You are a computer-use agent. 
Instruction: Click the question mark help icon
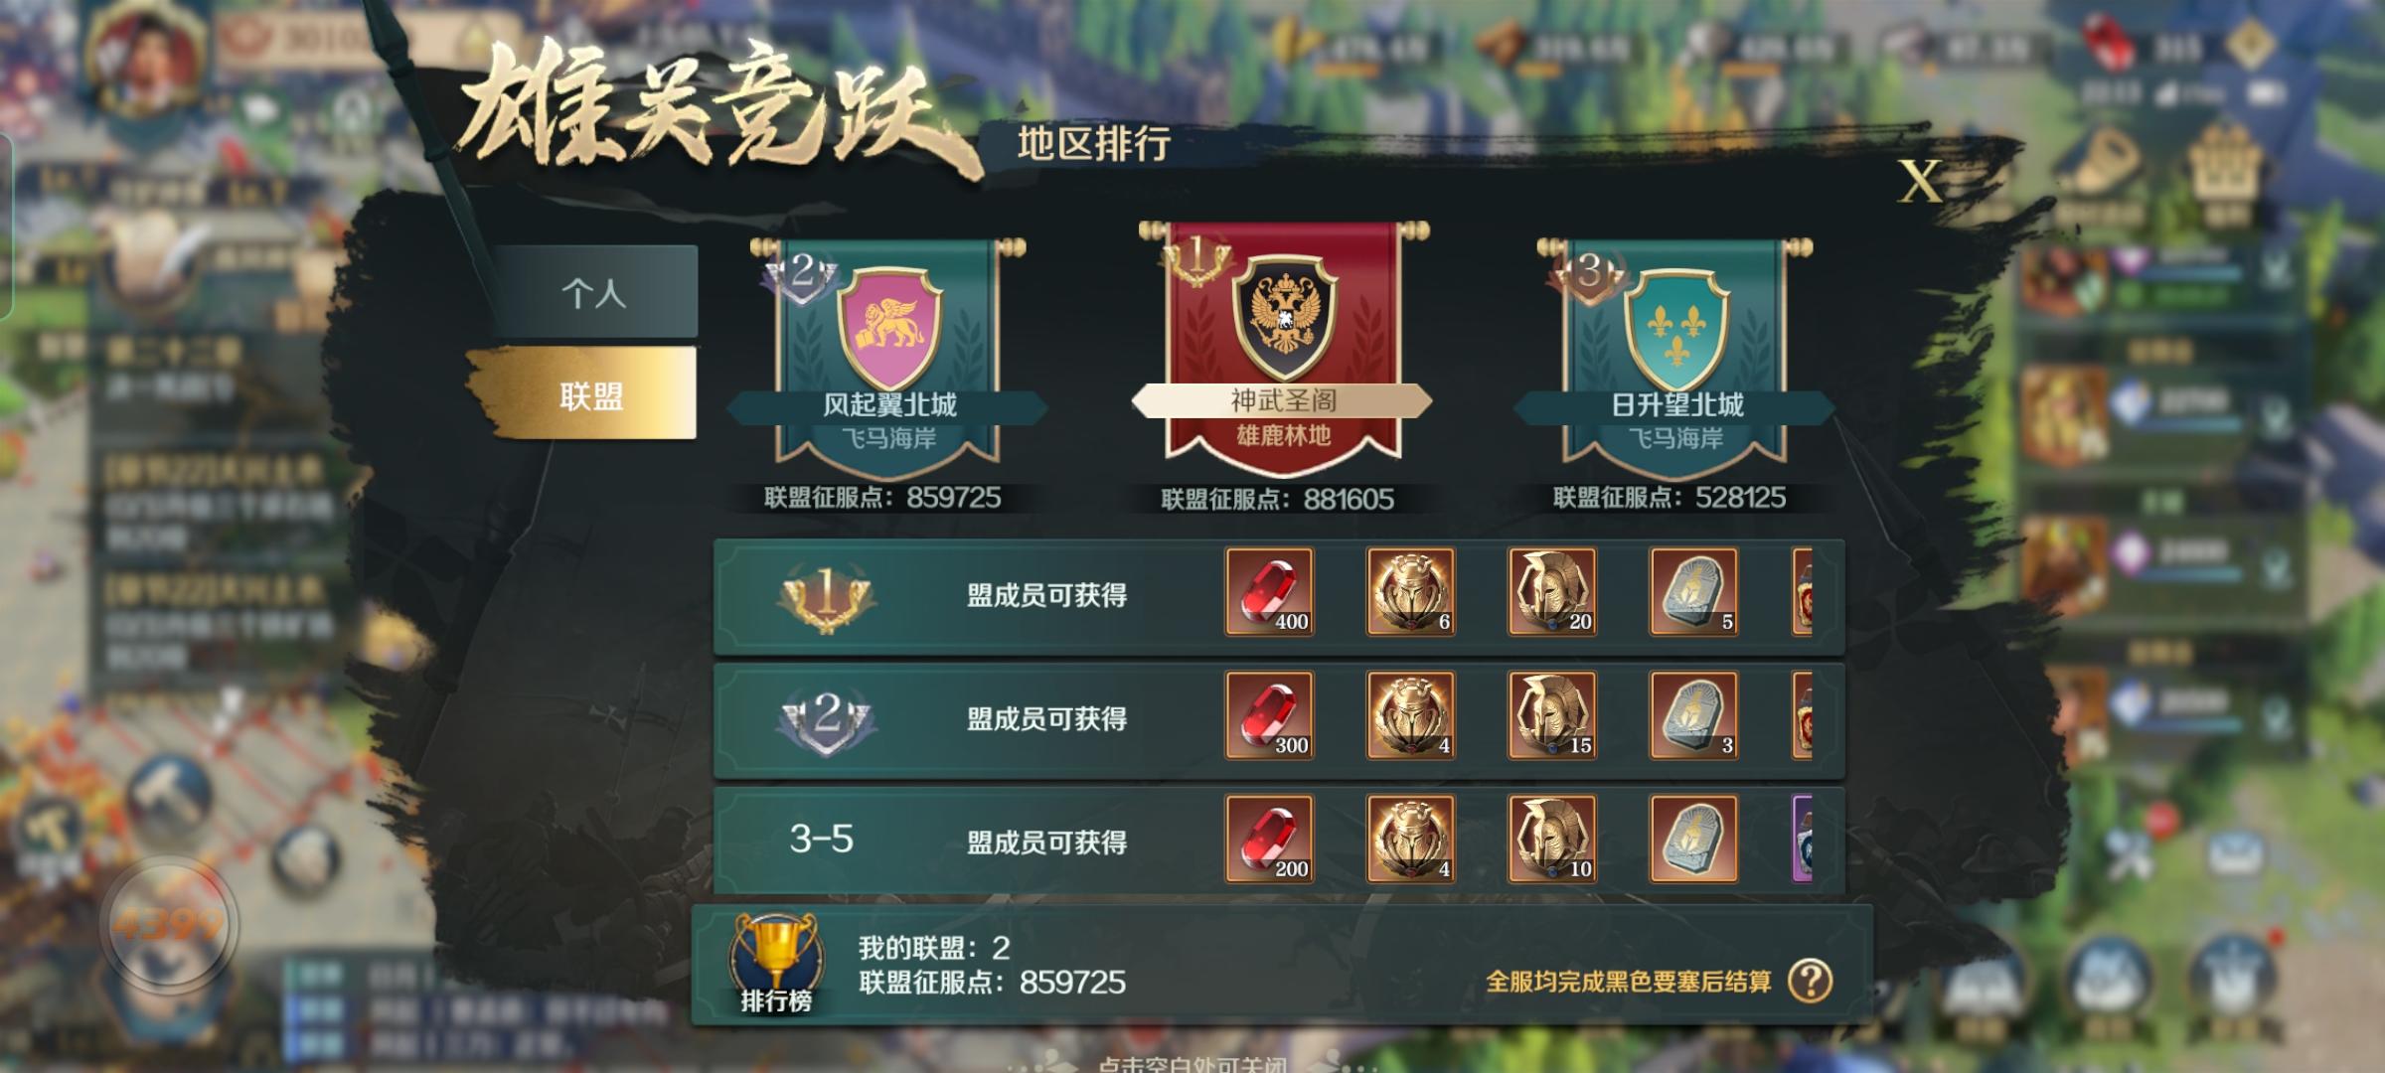pyautogui.click(x=1810, y=982)
